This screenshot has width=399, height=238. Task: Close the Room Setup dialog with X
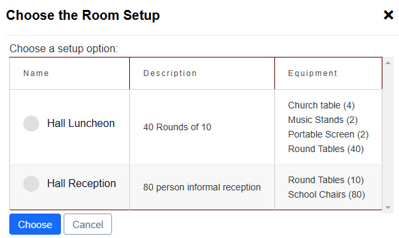(x=388, y=15)
